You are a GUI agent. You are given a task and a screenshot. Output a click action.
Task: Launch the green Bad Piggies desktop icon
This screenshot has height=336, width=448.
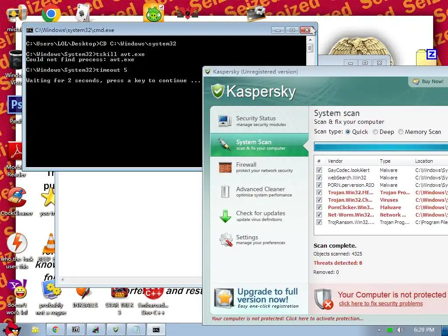pos(154,13)
